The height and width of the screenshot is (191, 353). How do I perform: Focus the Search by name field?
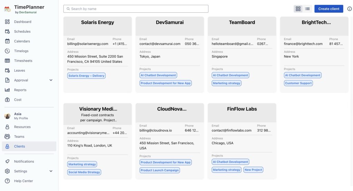coord(136,9)
